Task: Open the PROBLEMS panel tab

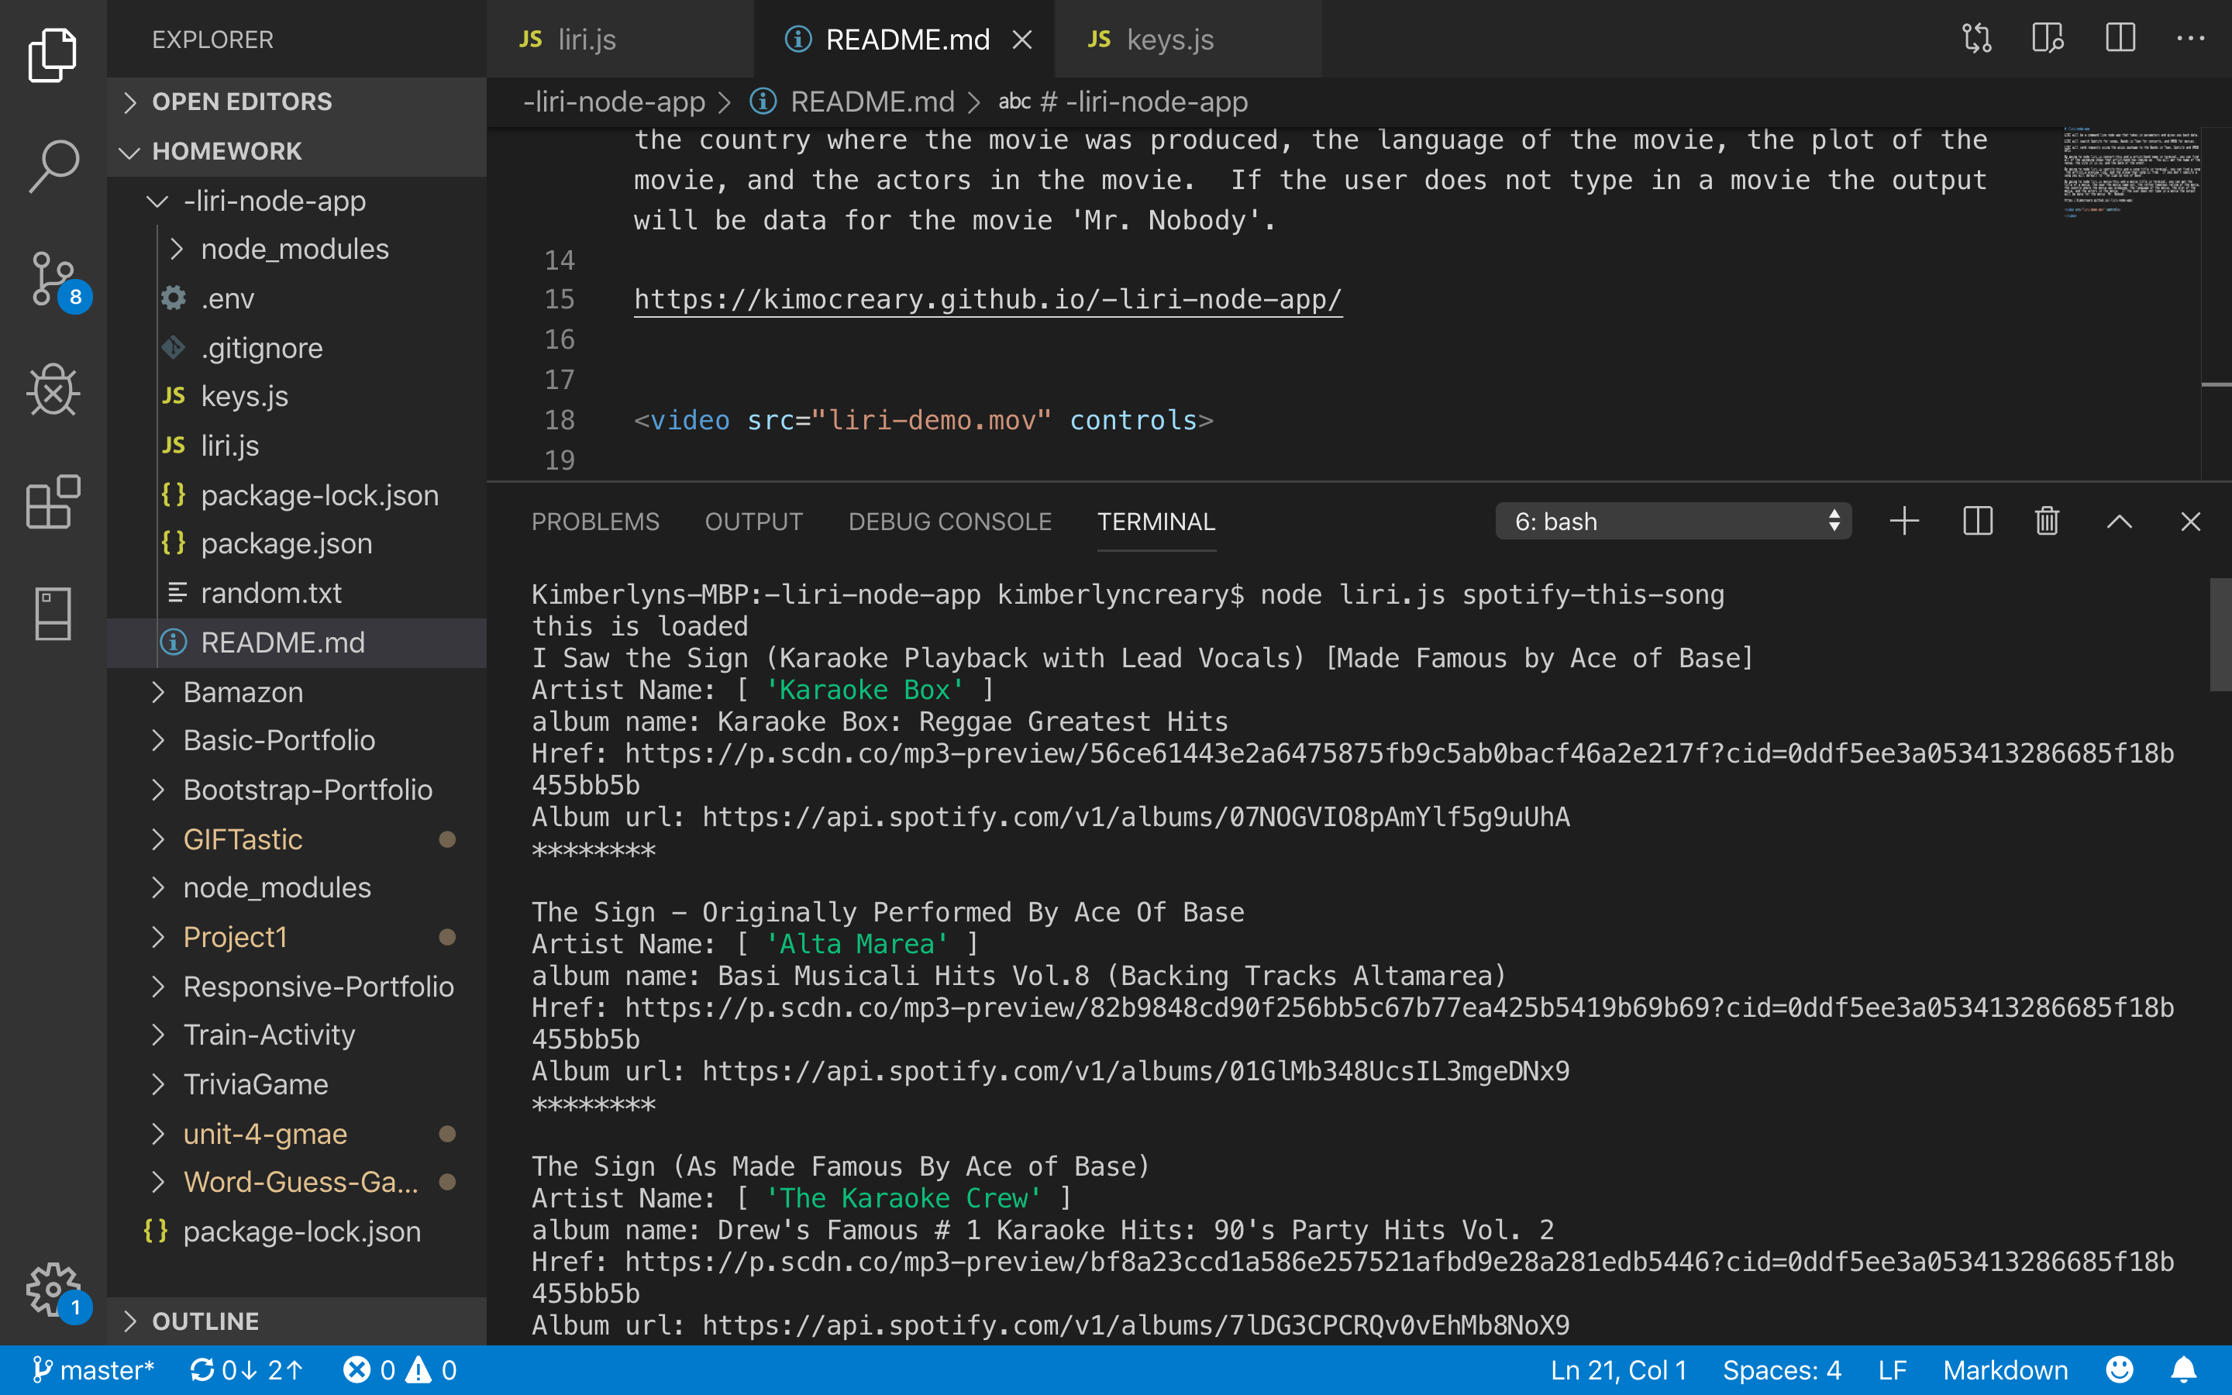Action: 595,522
